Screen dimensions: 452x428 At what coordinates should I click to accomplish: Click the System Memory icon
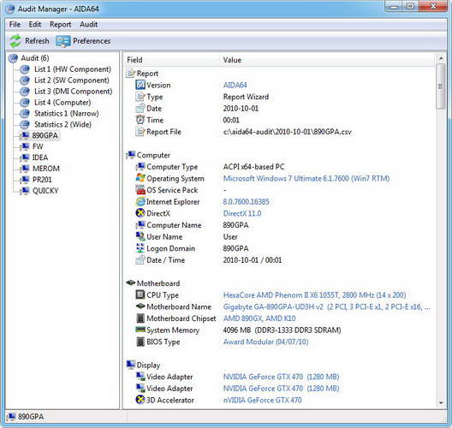click(x=140, y=330)
